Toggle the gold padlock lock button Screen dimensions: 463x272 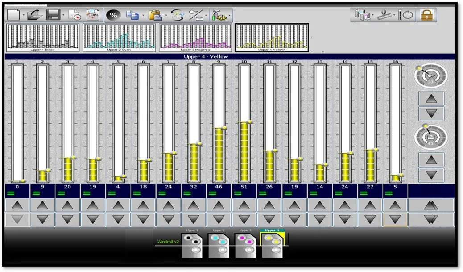click(426, 15)
